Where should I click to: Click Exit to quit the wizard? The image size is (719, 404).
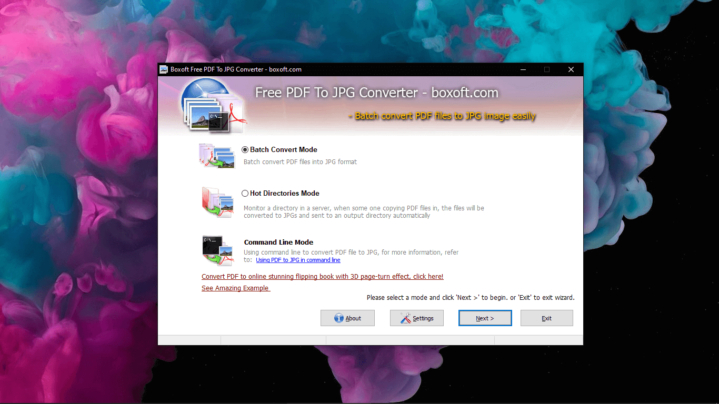[546, 318]
